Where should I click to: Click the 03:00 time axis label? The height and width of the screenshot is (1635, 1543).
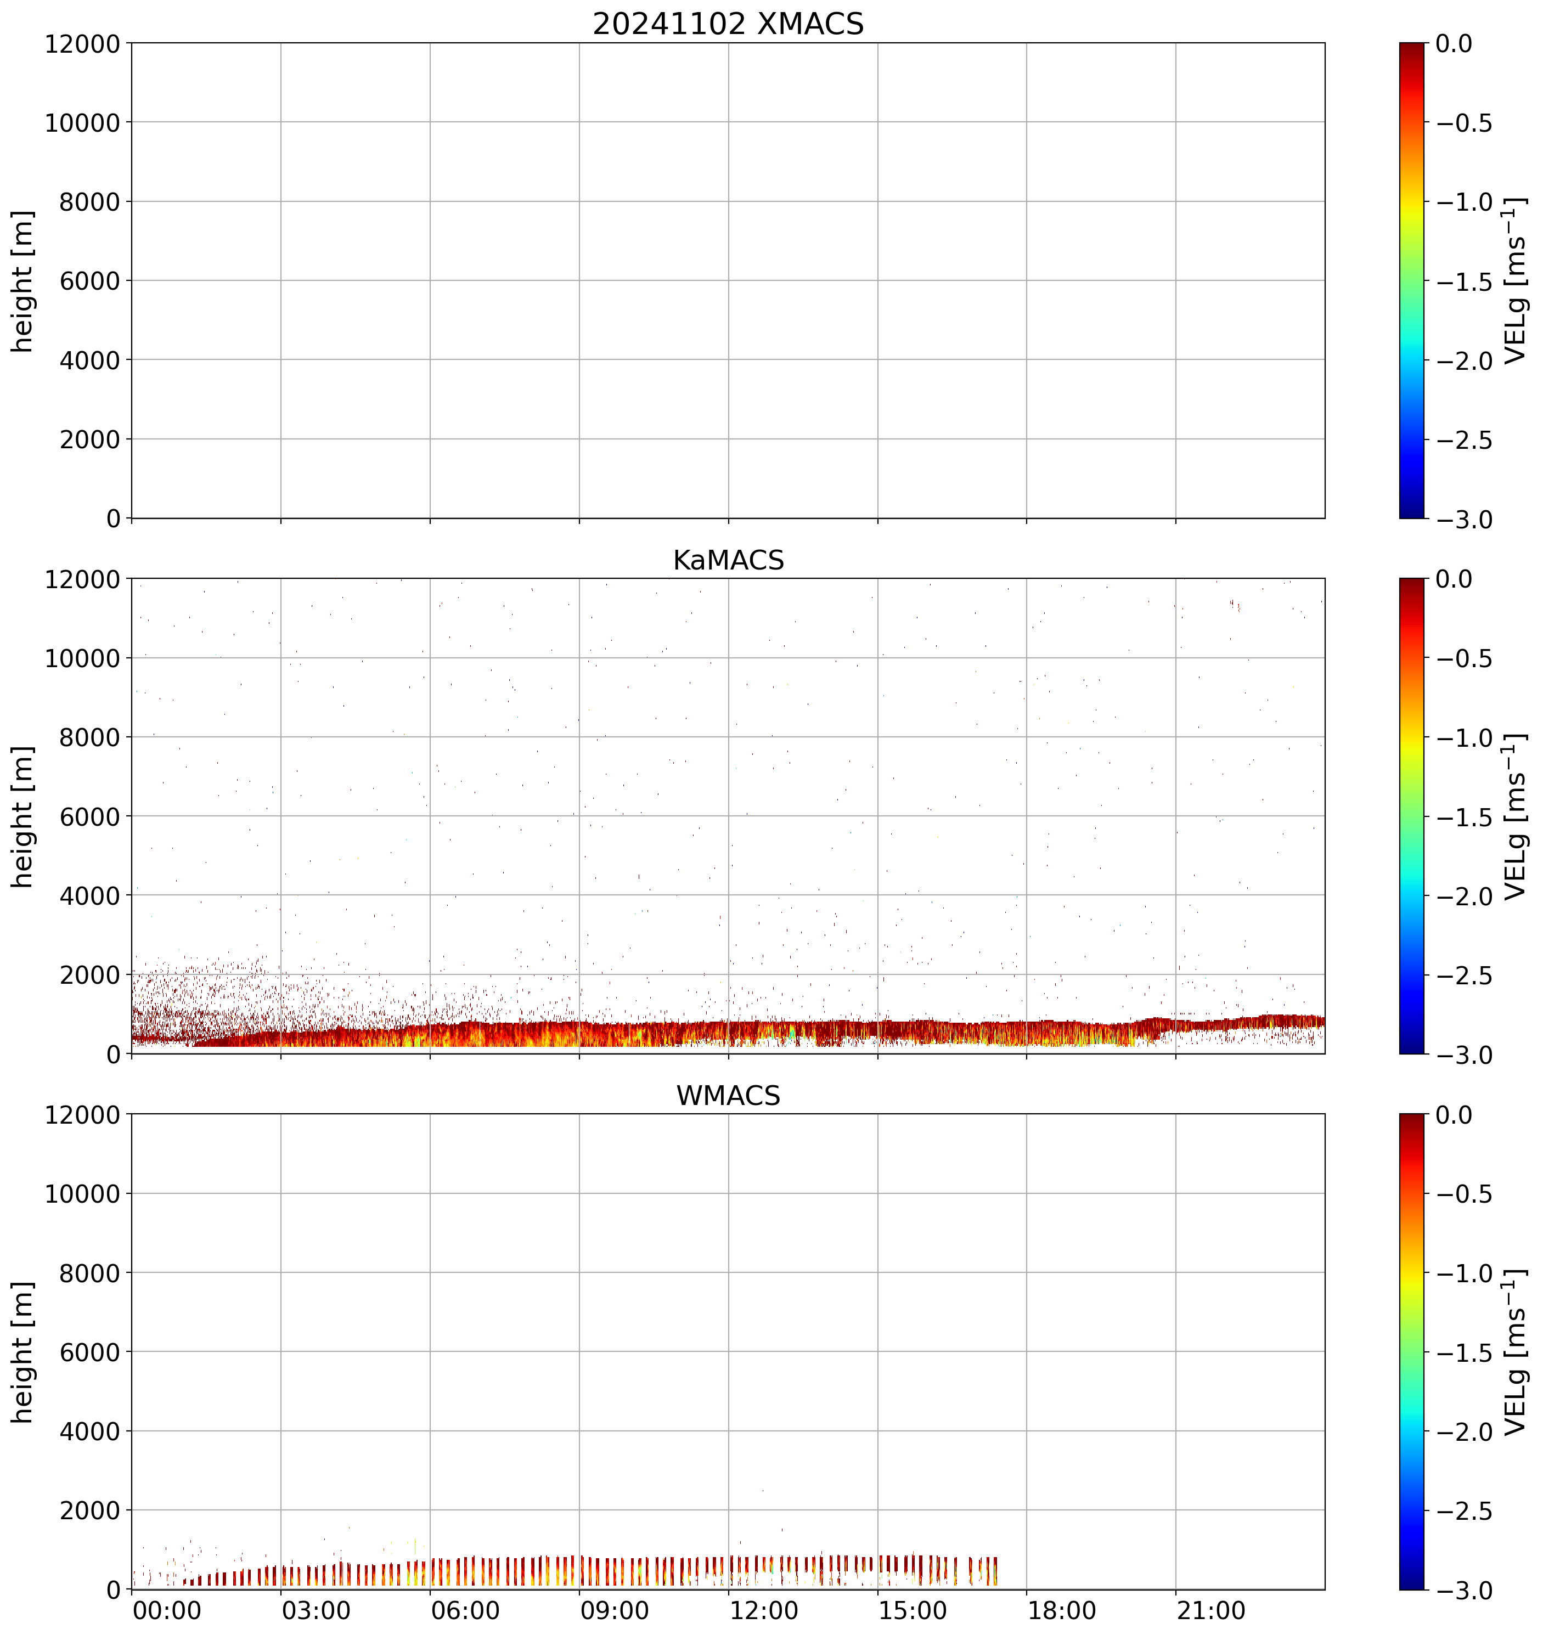[317, 1610]
